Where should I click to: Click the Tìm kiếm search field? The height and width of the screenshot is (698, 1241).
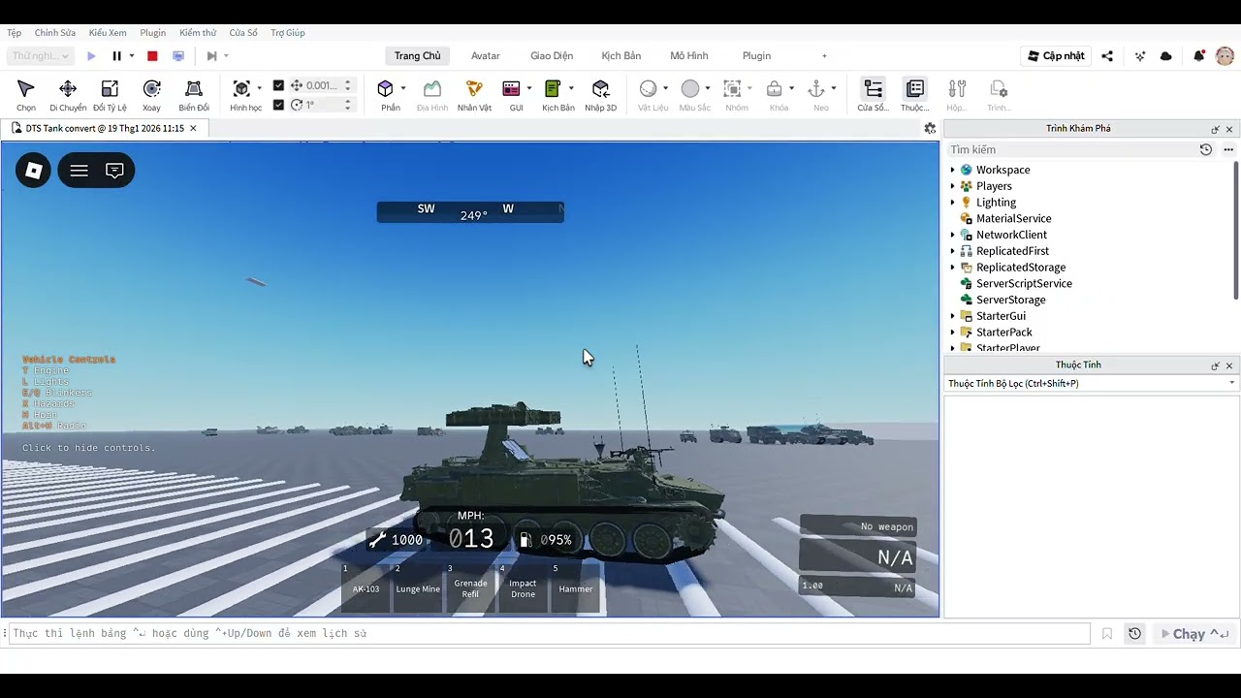(1071, 149)
